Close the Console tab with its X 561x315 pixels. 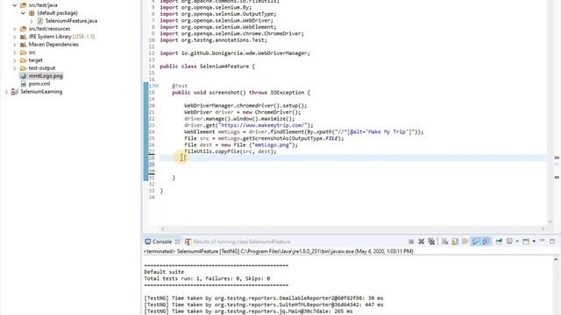(177, 241)
